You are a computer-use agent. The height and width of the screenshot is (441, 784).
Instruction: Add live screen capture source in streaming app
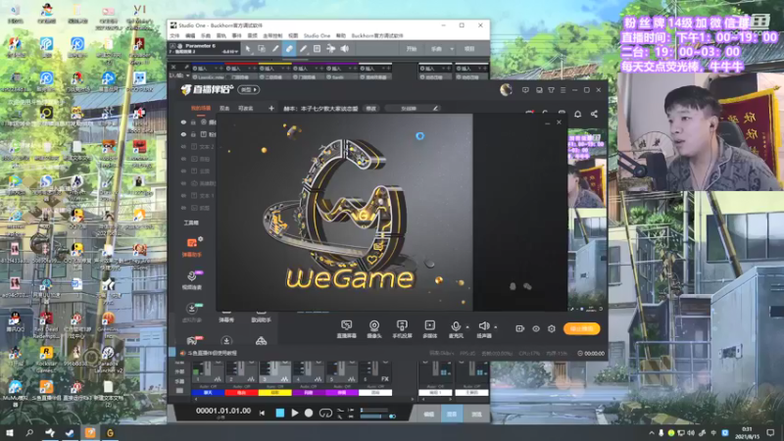tap(346, 329)
